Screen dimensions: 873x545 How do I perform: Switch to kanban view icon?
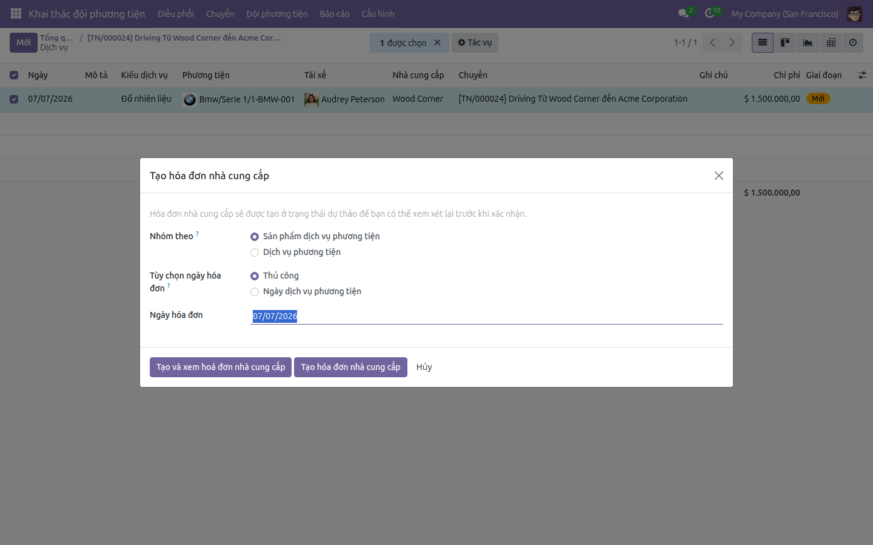coord(785,42)
